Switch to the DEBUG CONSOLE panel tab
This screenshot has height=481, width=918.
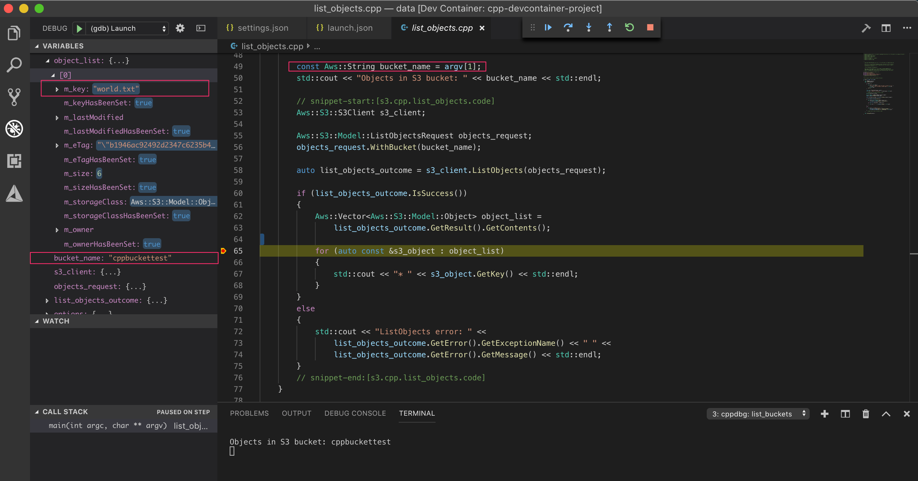pyautogui.click(x=355, y=413)
